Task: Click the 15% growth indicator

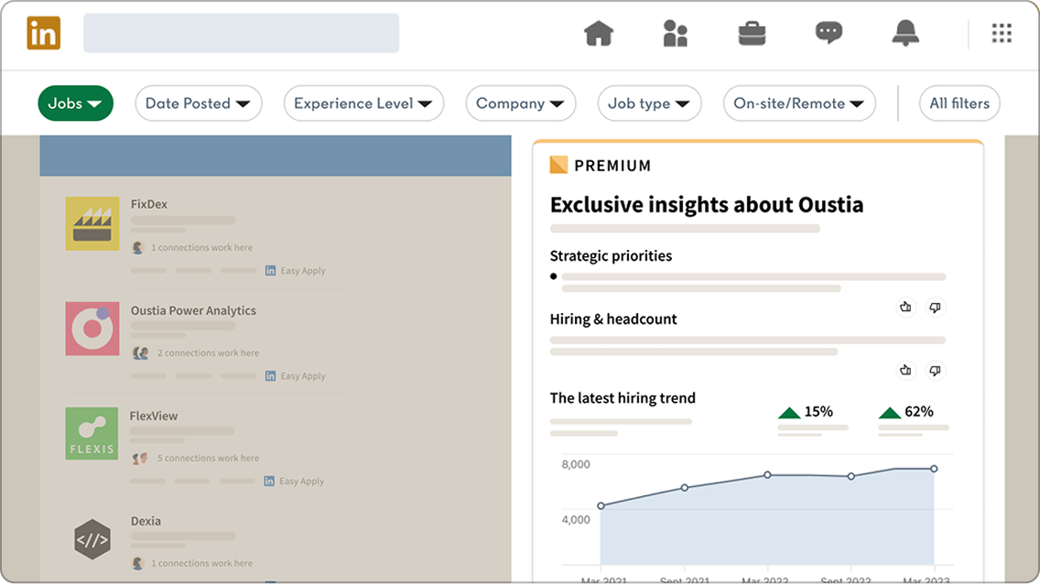Action: [x=806, y=412]
